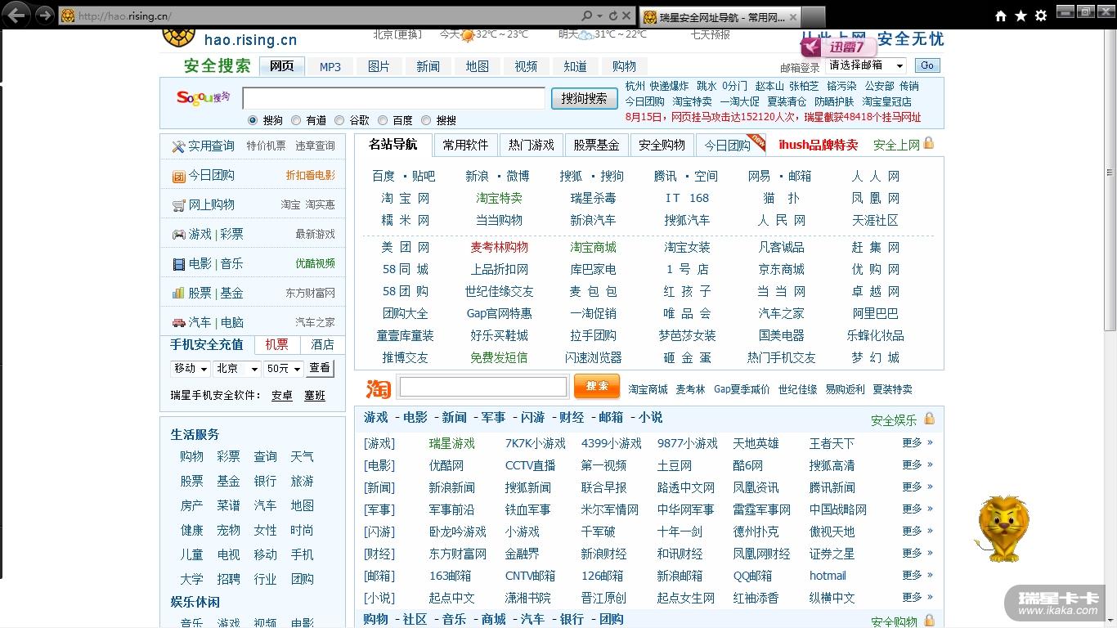Viewport: 1117px width, 628px height.
Task: Click the refresh icon in address bar
Action: pos(613,16)
